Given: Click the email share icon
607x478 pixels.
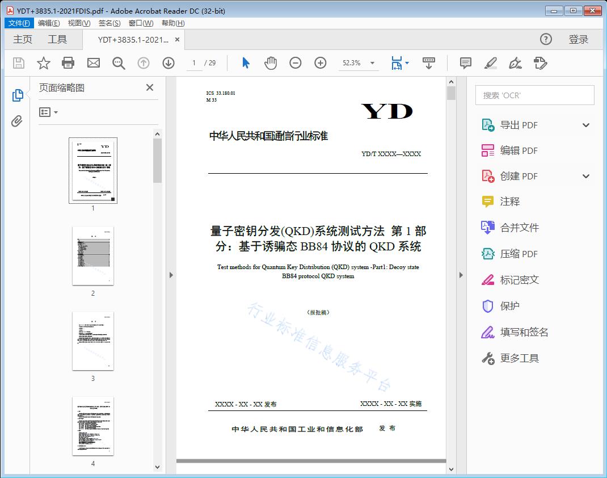Looking at the screenshot, I should (x=93, y=63).
